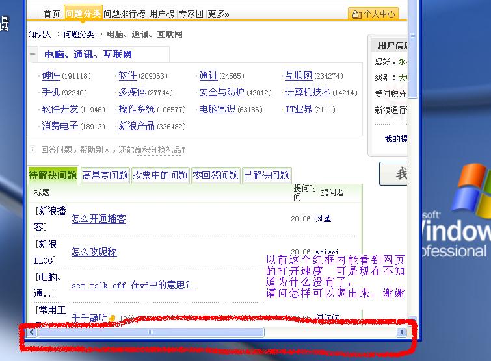Switch to the 高悬赏问题 tab
The height and width of the screenshot is (361, 491).
click(x=105, y=175)
